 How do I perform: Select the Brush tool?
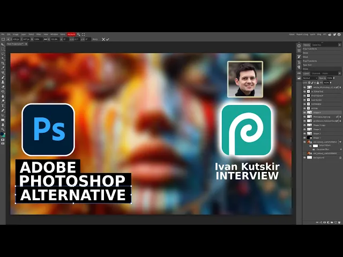[x=3, y=77]
